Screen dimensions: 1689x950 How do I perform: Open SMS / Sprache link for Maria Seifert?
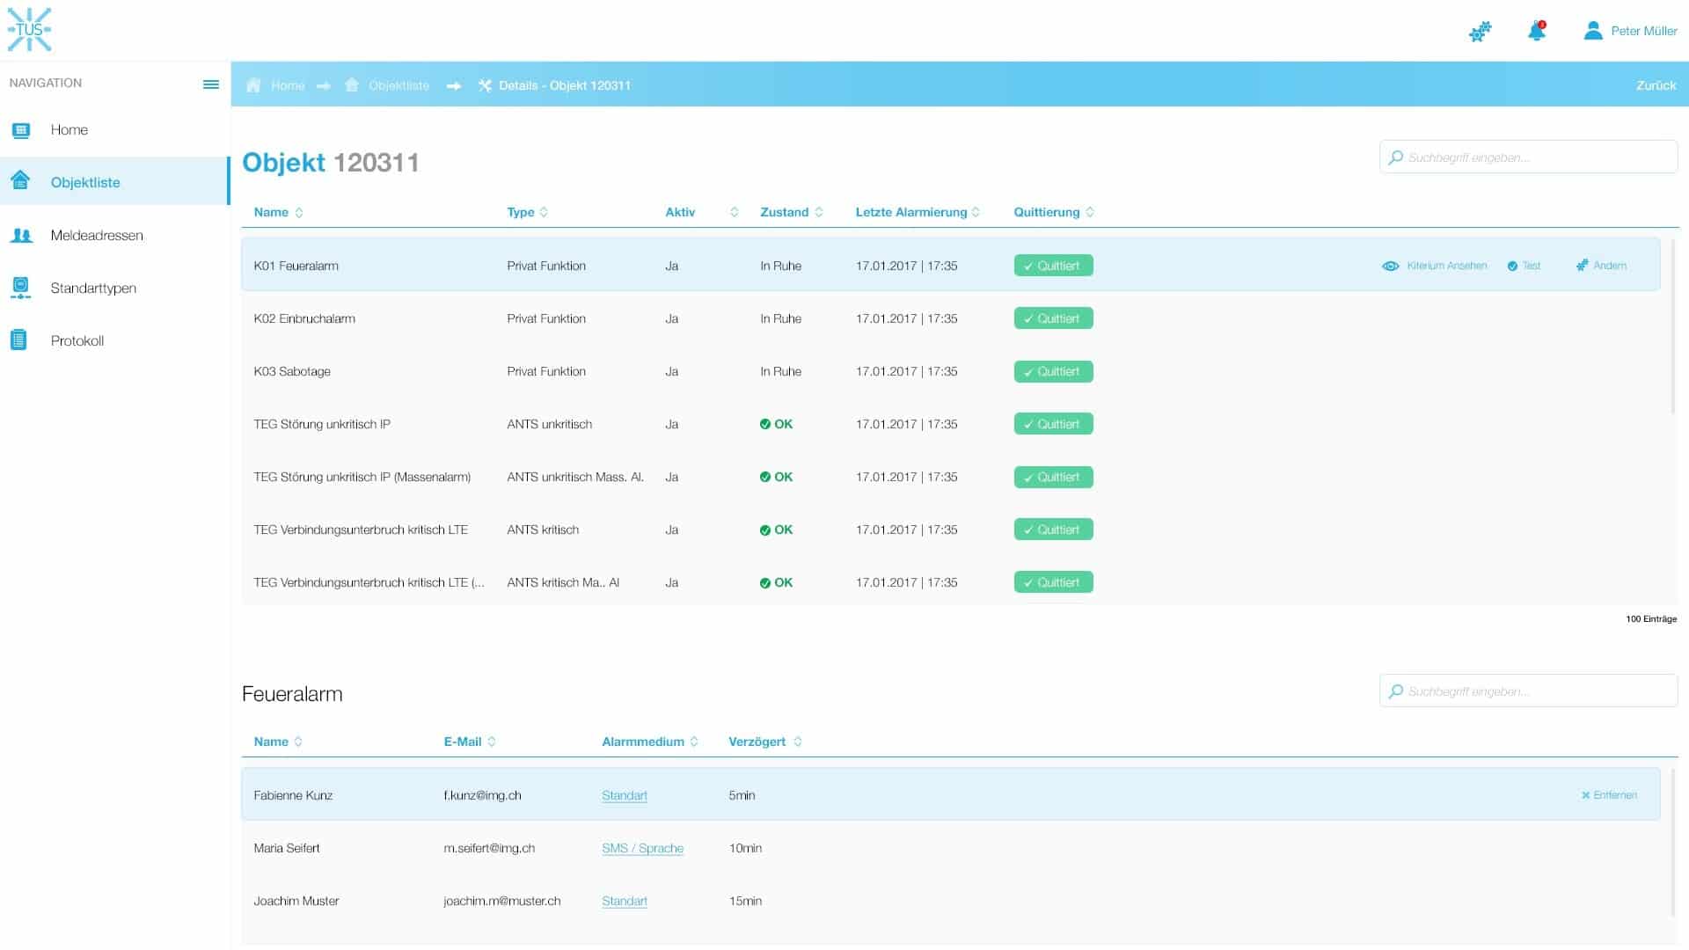[x=642, y=848]
